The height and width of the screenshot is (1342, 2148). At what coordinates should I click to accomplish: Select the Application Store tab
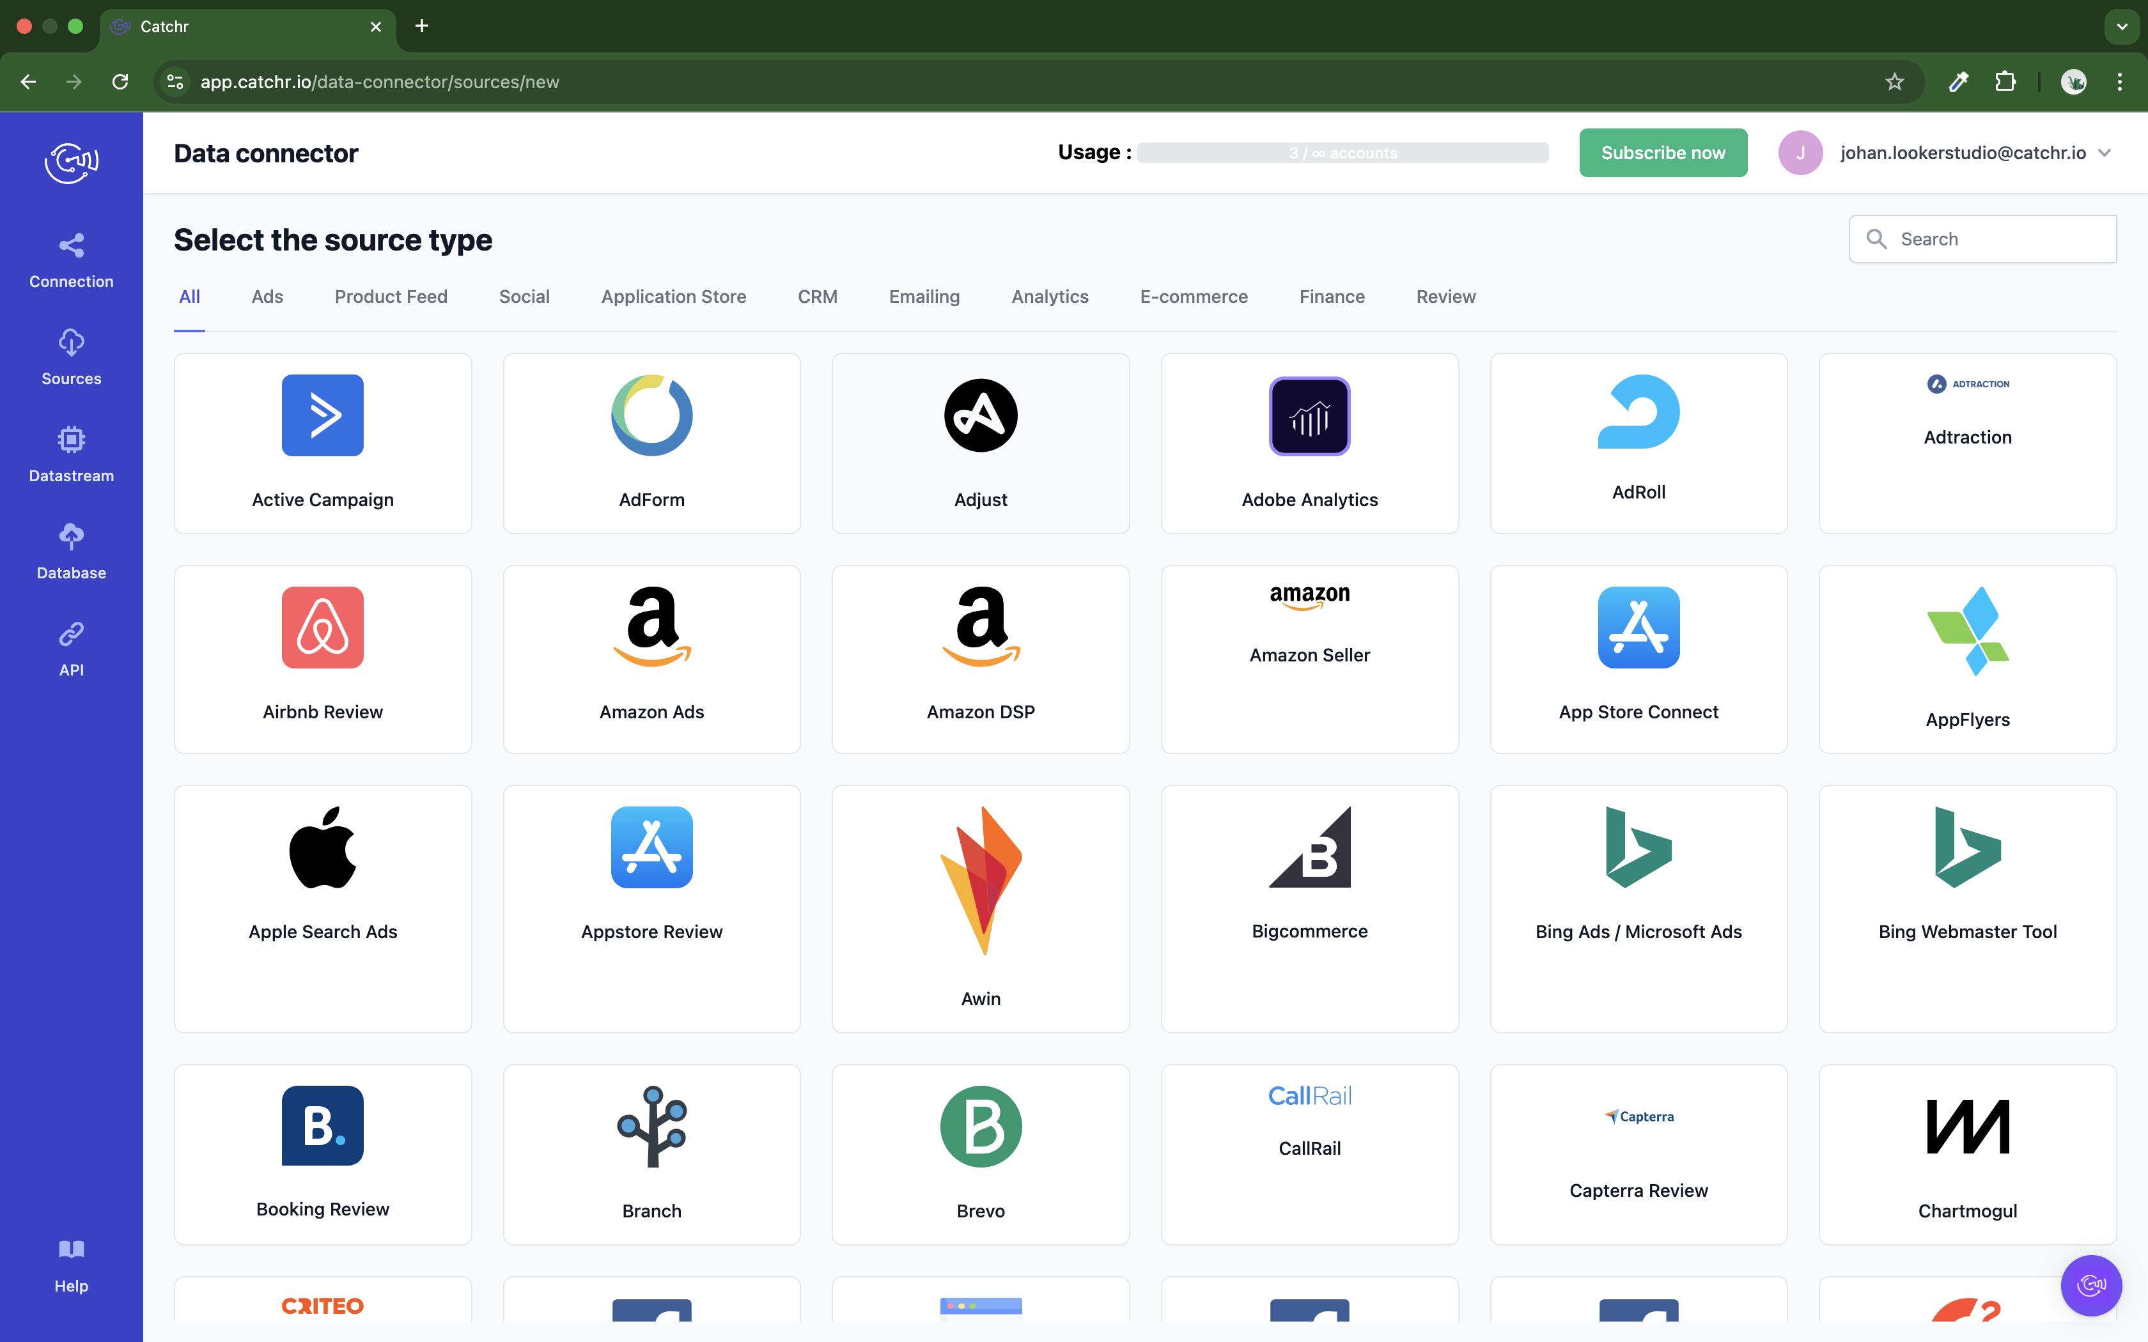pyautogui.click(x=674, y=297)
